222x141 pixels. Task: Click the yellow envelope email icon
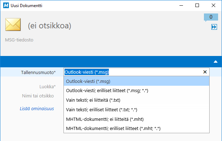(x=13, y=24)
